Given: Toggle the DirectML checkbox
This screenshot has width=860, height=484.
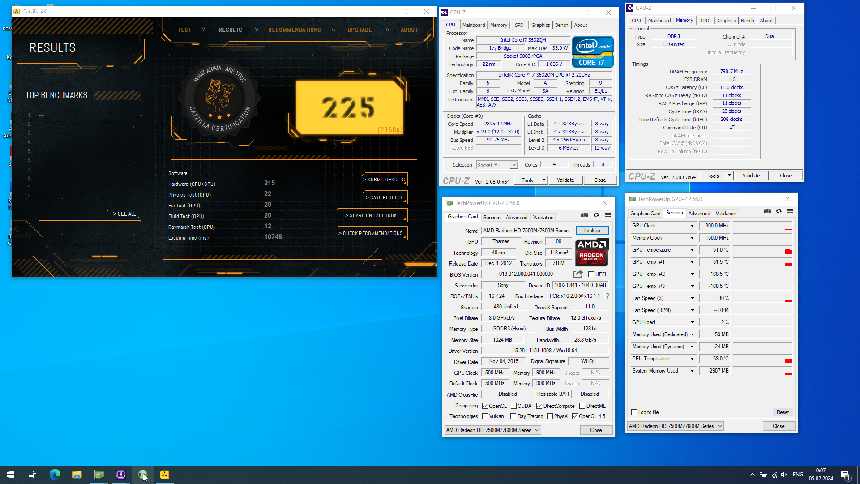Looking at the screenshot, I should tap(582, 406).
